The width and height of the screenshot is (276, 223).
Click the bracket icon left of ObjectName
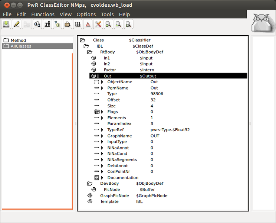pos(96,82)
